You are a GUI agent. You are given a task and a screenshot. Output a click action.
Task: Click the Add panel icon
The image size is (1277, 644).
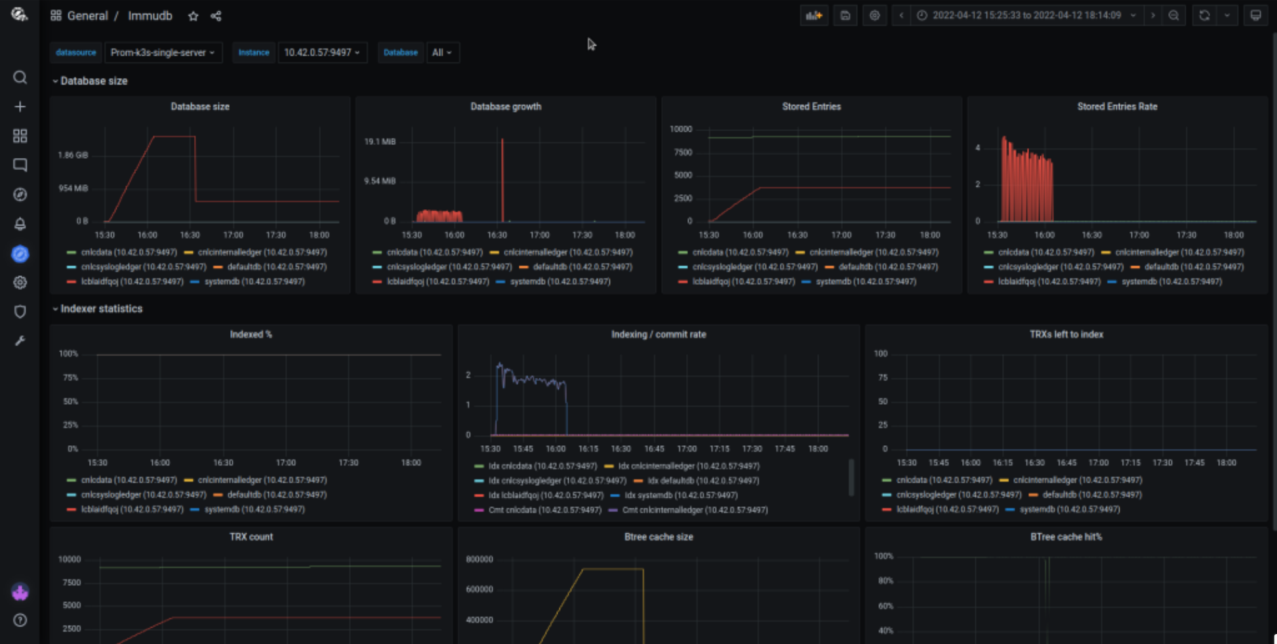(x=814, y=15)
